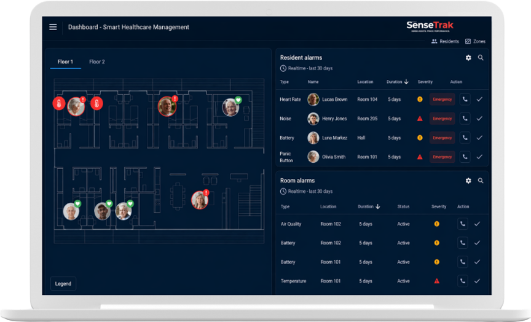Switch to the Floor 2 tab
The image size is (531, 322).
pyautogui.click(x=97, y=61)
